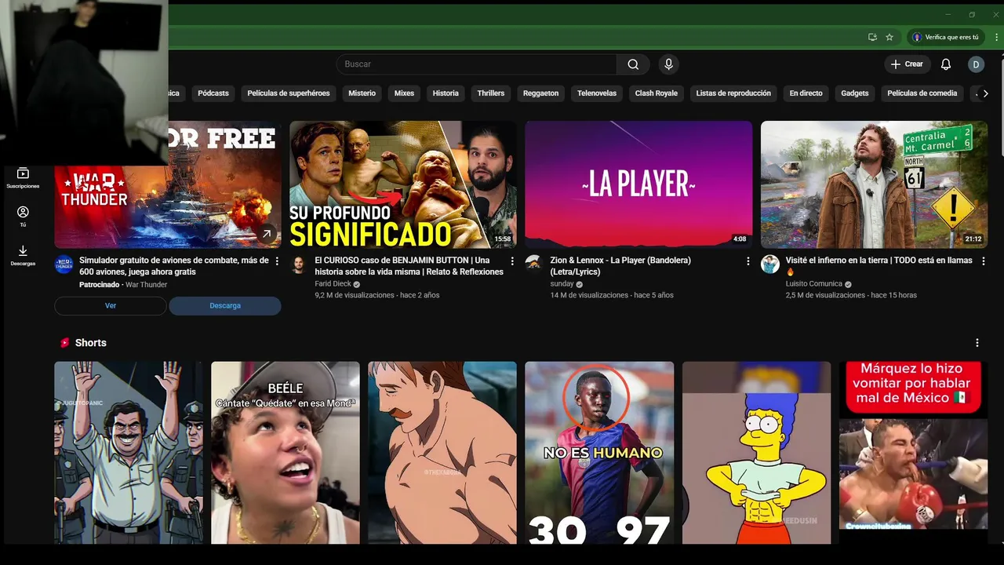Open the cartoon police arrest short

coord(129,453)
